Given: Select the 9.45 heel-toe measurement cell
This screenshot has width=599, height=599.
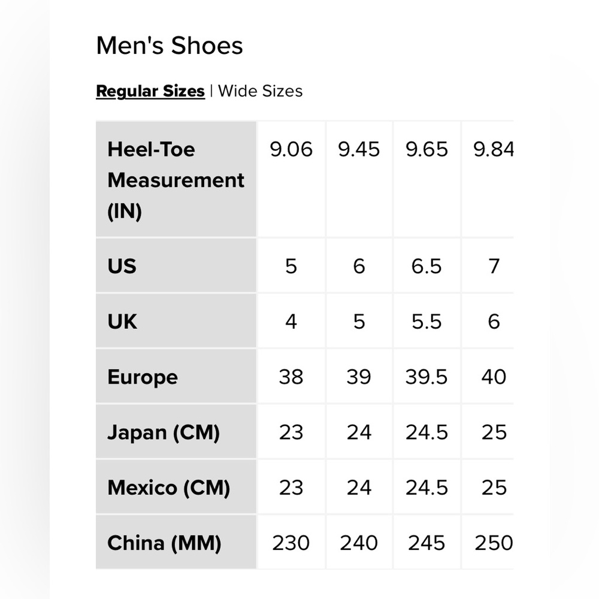Looking at the screenshot, I should pos(359,179).
